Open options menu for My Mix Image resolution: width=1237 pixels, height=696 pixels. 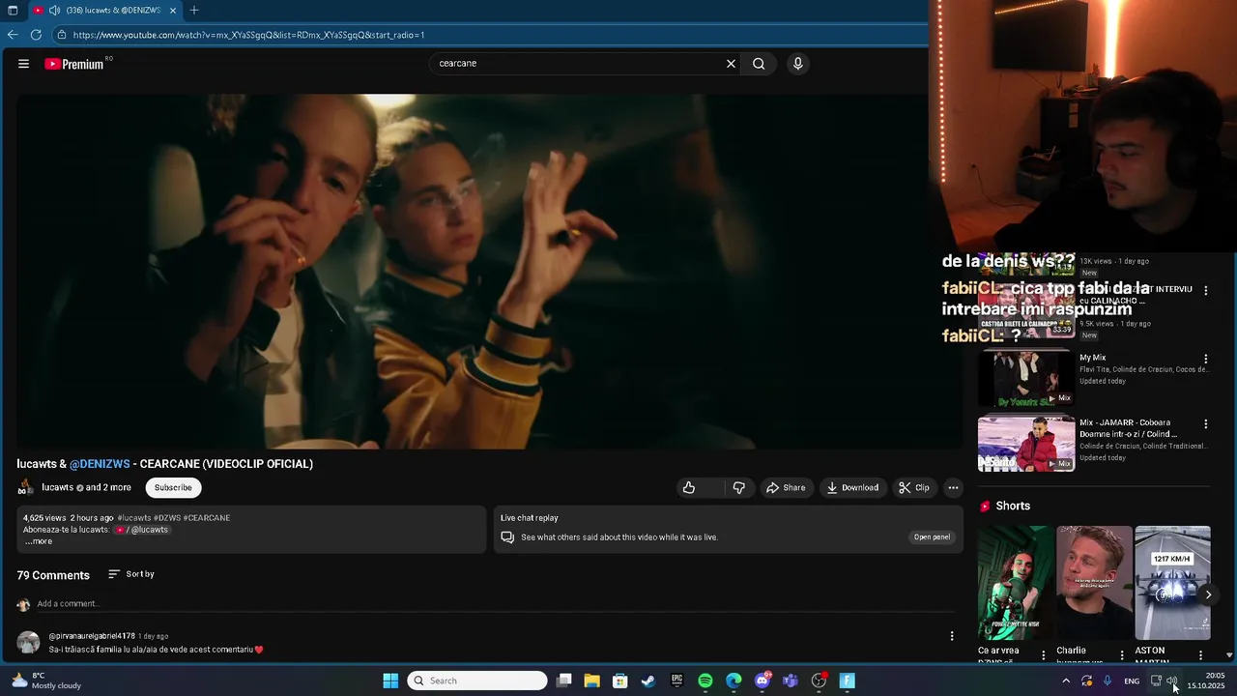click(1205, 359)
